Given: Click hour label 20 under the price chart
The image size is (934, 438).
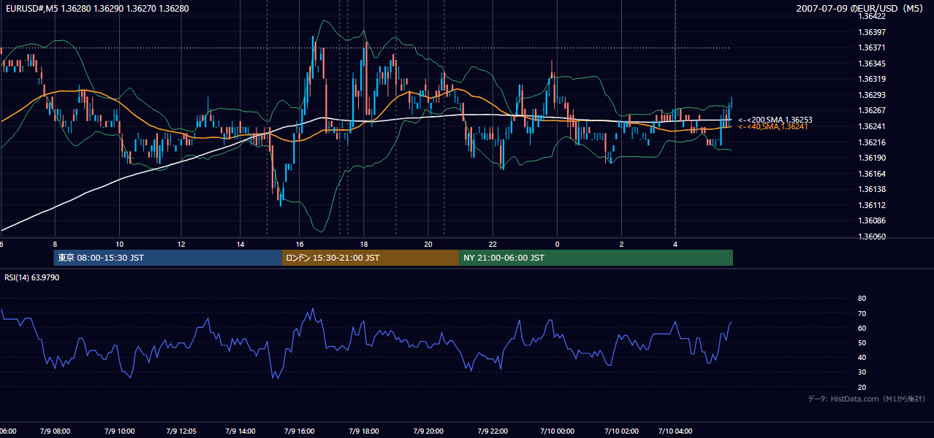Looking at the screenshot, I should point(428,244).
